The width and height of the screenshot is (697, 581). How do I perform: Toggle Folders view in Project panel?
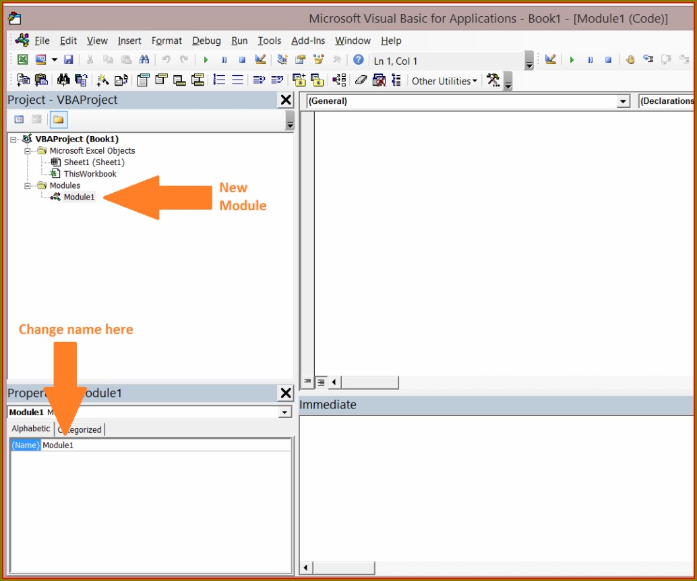[x=58, y=119]
